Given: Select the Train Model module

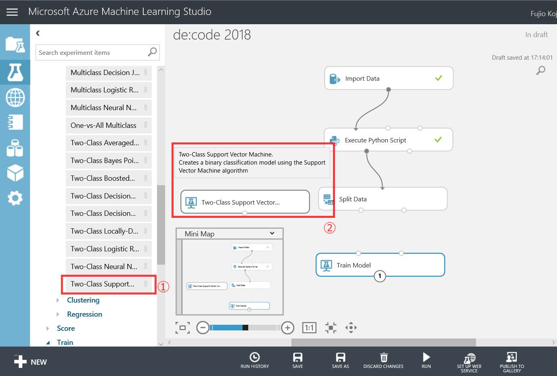Looking at the screenshot, I should (380, 265).
